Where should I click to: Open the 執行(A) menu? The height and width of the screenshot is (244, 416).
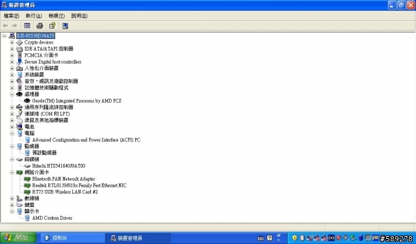[x=34, y=16]
